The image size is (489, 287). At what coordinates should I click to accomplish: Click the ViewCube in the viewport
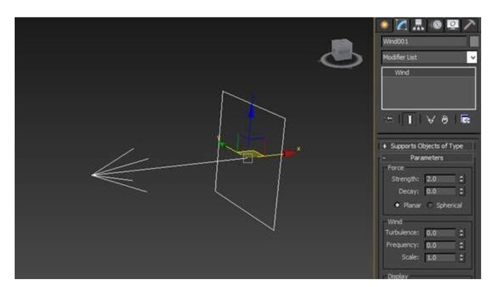point(341,49)
